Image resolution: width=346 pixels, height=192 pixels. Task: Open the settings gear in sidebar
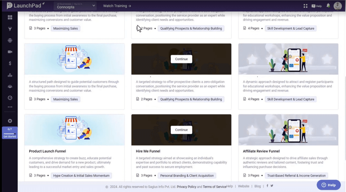coord(10,121)
